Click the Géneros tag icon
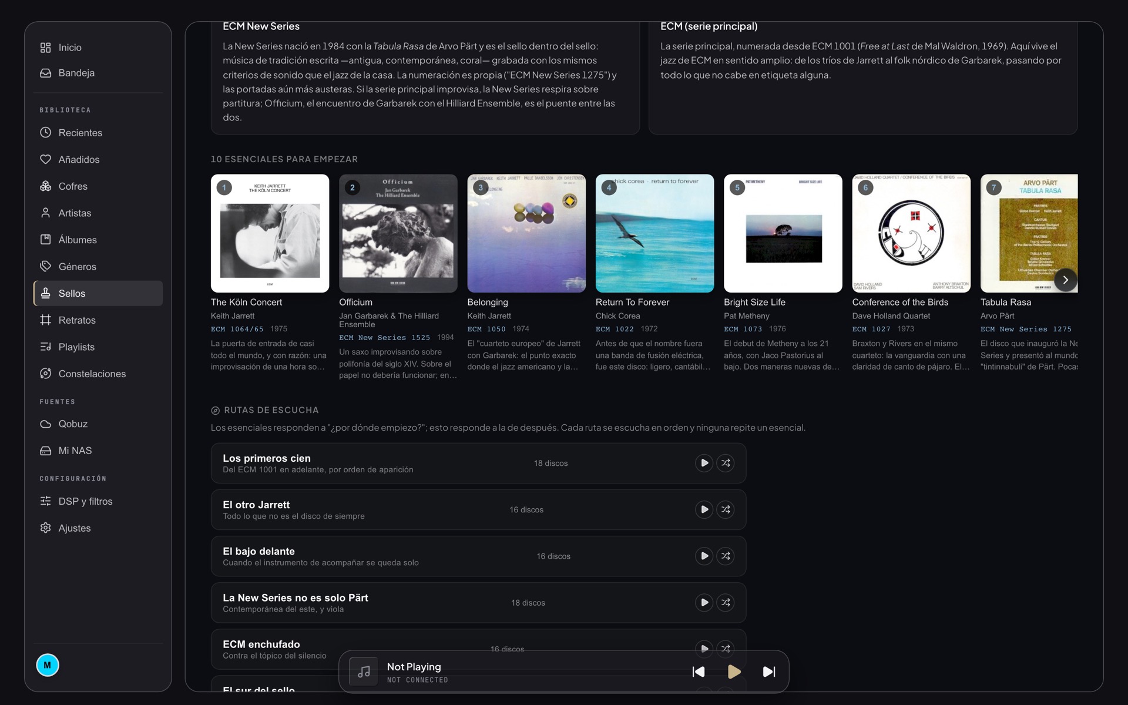 [45, 266]
